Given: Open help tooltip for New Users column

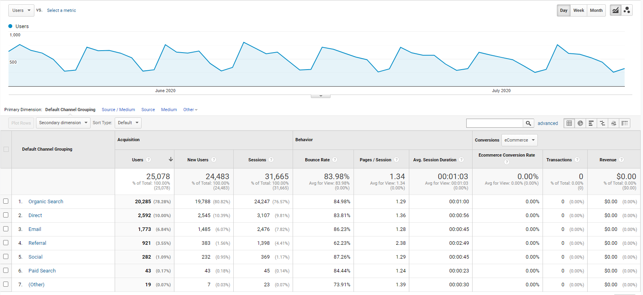Looking at the screenshot, I should (214, 160).
